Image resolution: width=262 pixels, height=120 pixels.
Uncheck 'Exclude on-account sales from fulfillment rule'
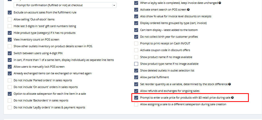[x=10, y=12]
